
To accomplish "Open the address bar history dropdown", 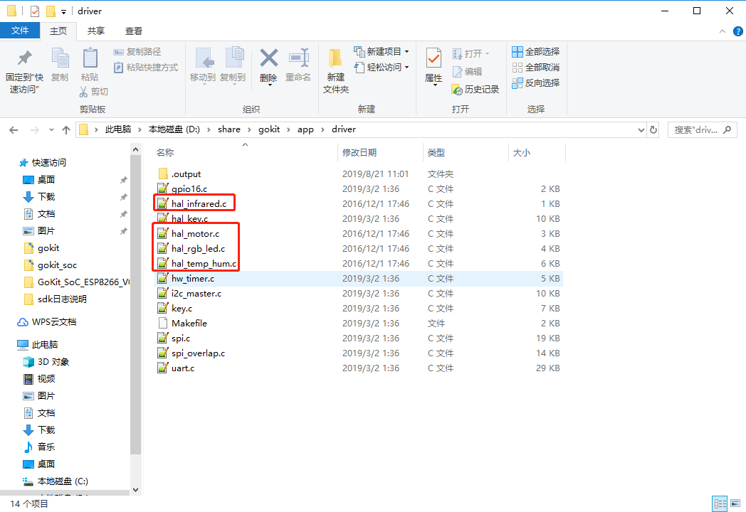I will tap(640, 130).
